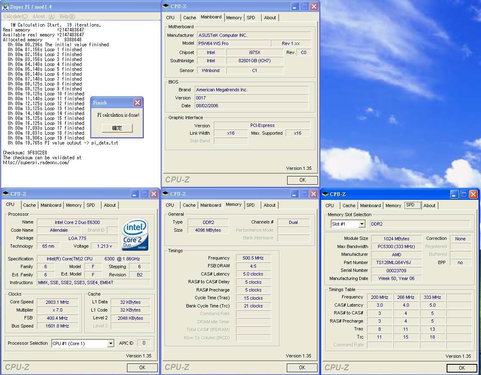Expand the Slot #1 memory slot dropdown

362,224
